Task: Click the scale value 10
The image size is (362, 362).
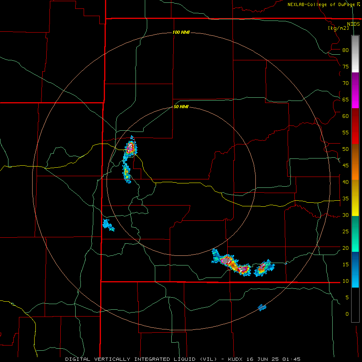Action: click(346, 281)
